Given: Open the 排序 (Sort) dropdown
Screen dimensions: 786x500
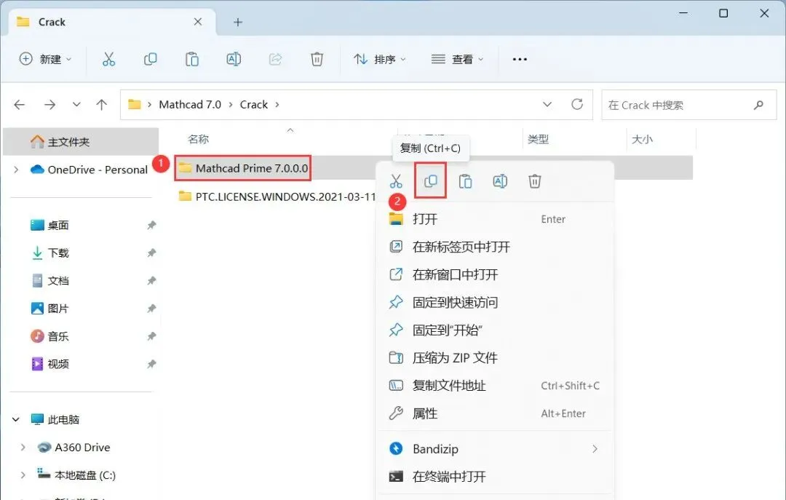Looking at the screenshot, I should coord(379,59).
